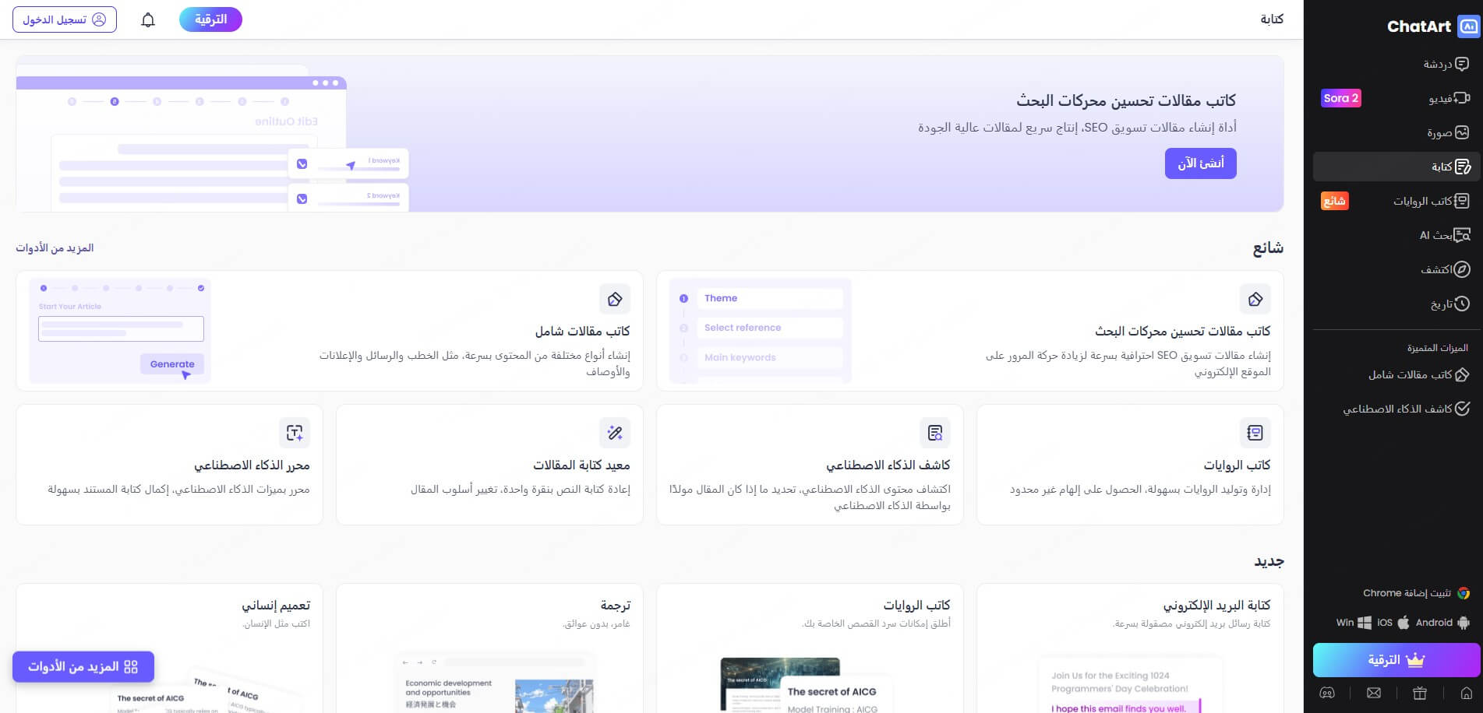The image size is (1483, 713).
Task: Open the AI Search (بحث AL) feature
Action: coord(1442,235)
